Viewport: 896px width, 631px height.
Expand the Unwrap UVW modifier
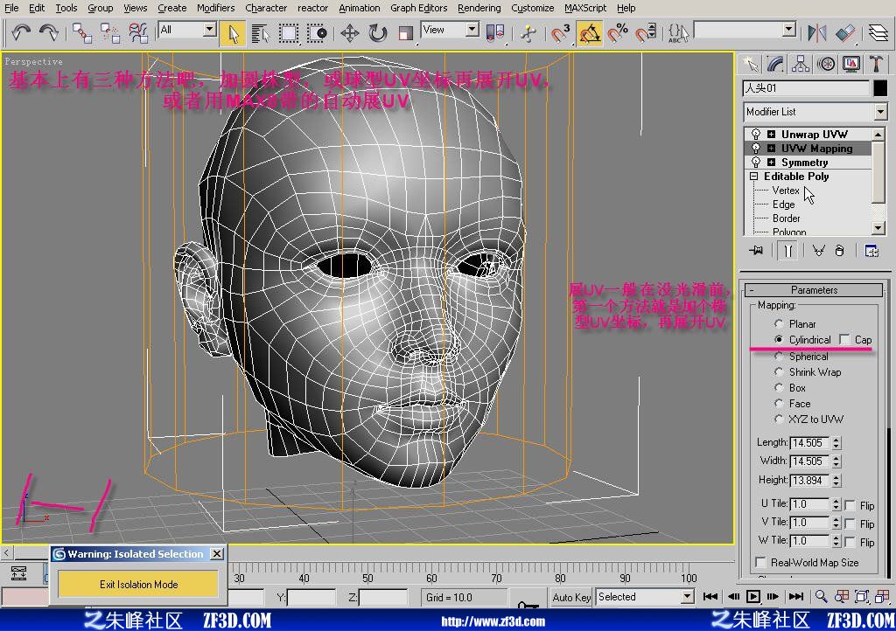point(772,134)
